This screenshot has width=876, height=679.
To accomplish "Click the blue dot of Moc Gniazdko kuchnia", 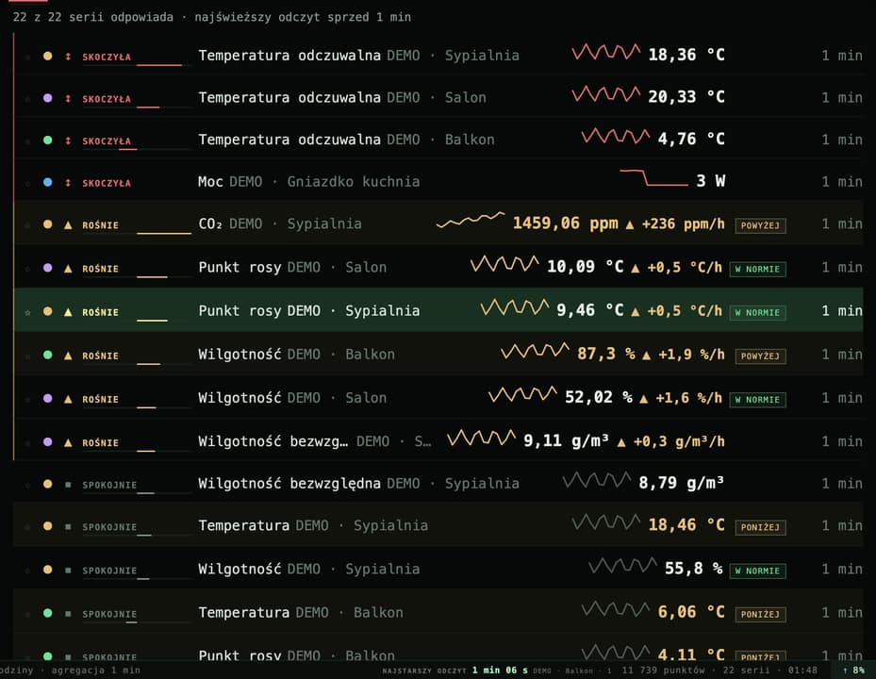I will (47, 182).
